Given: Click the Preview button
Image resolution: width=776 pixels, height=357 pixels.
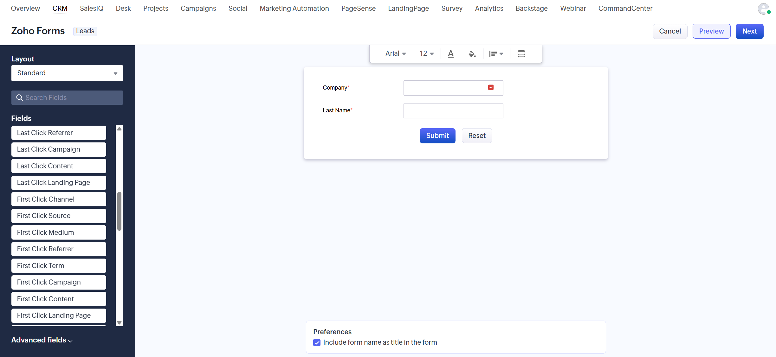Looking at the screenshot, I should click(711, 31).
